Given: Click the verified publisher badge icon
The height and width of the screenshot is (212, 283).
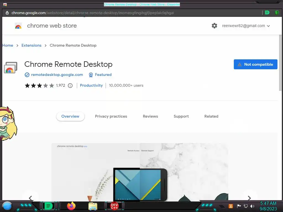Looking at the screenshot, I should pos(27,75).
